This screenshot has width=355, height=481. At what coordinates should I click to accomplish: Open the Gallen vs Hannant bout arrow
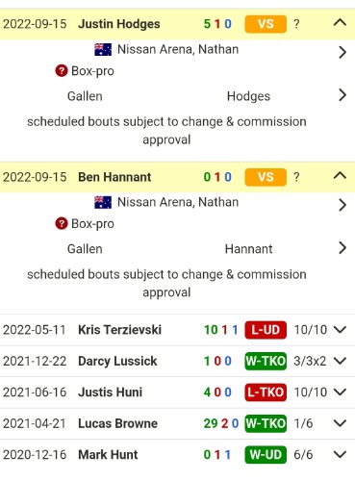(x=342, y=248)
